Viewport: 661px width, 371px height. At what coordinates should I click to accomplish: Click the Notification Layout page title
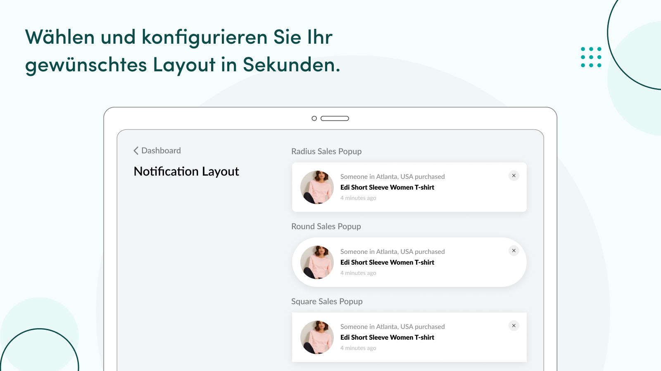[x=186, y=171]
